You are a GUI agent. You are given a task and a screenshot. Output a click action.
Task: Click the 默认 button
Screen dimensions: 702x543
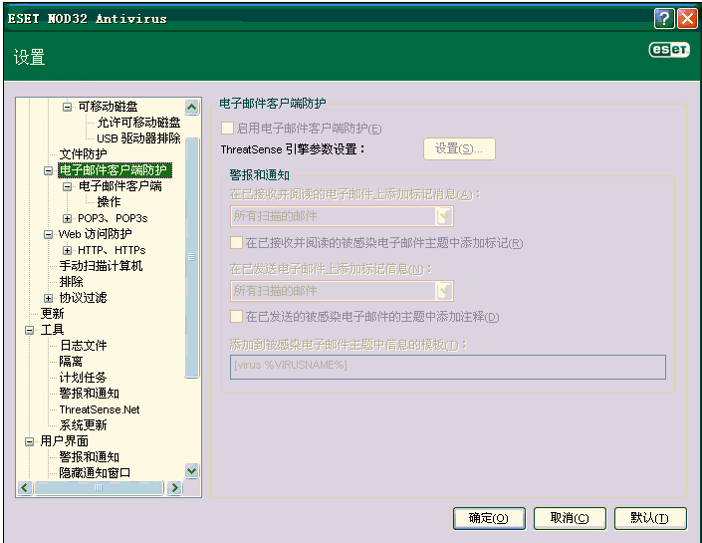(651, 518)
